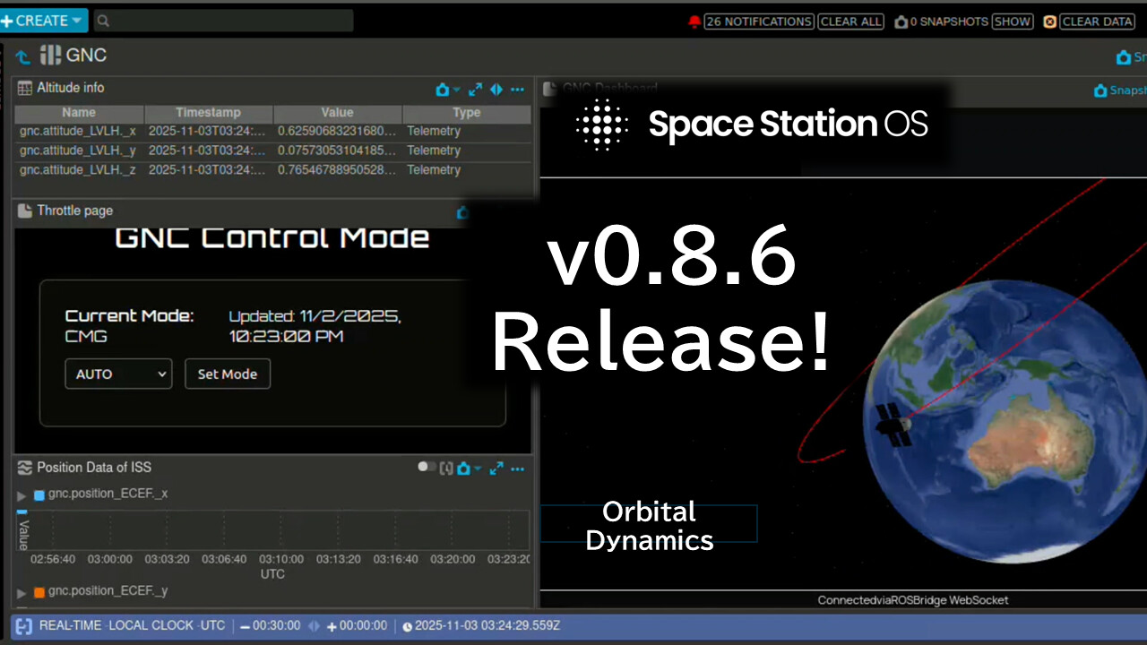1147x645 pixels.
Task: Click the Clear Data button
Action: 1098,21
